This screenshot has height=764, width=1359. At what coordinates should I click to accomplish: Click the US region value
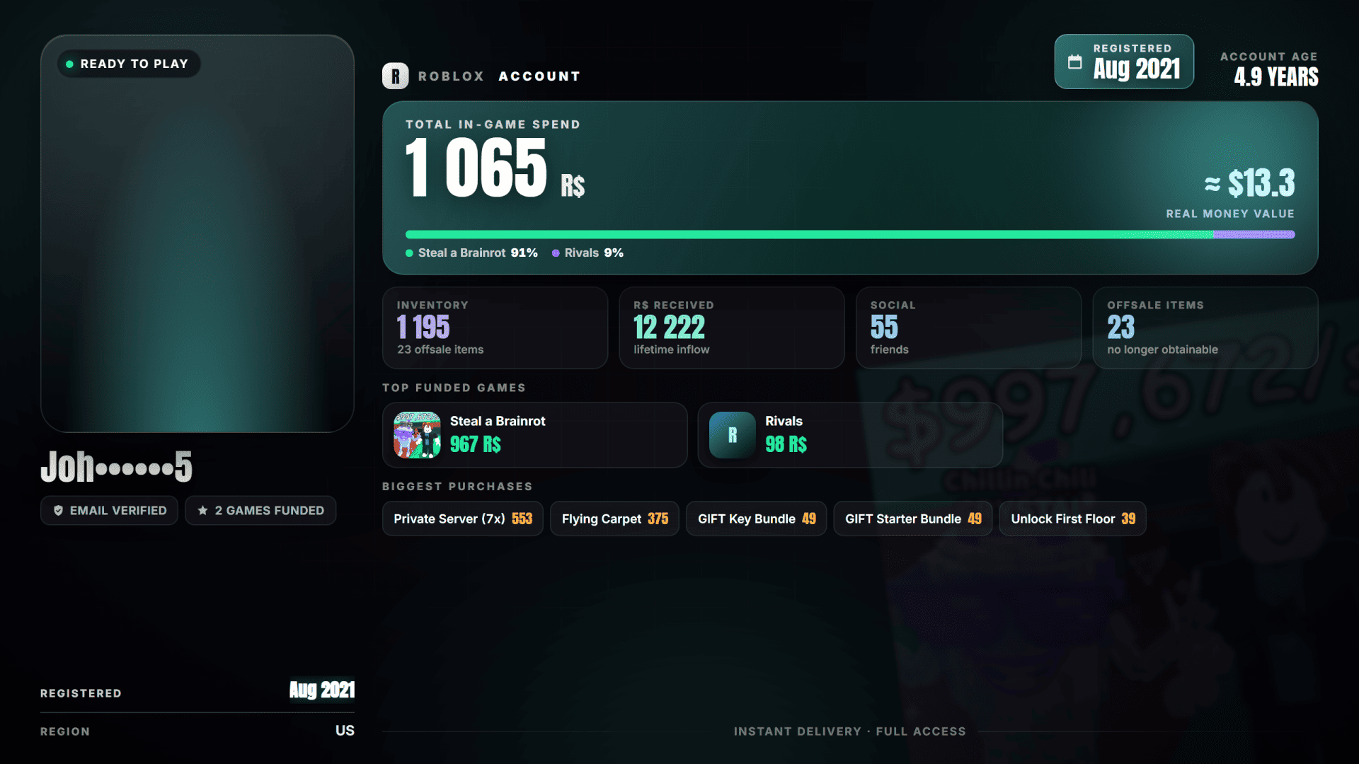click(x=345, y=731)
